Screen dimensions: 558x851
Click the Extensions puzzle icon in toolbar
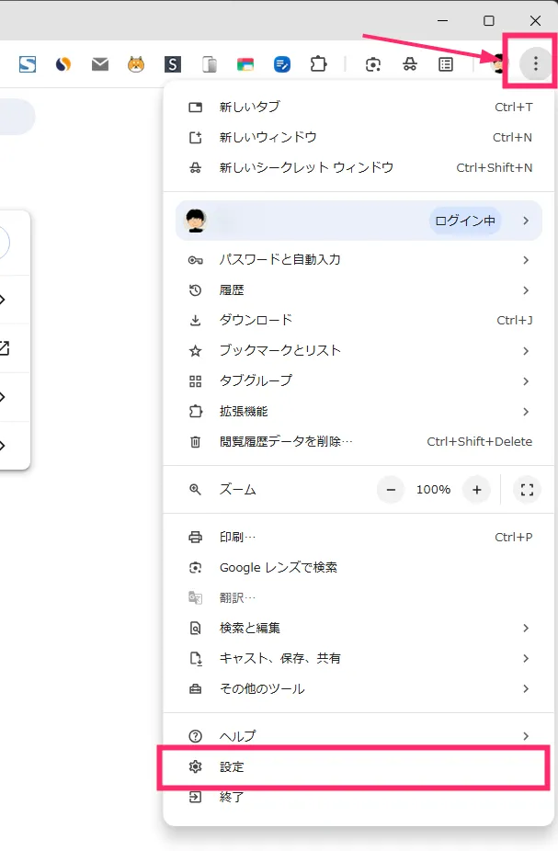click(x=318, y=64)
